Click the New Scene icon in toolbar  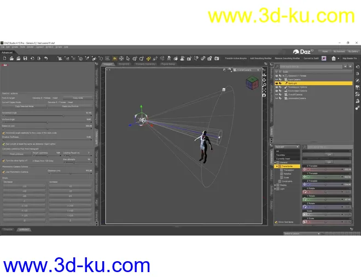pos(4,58)
